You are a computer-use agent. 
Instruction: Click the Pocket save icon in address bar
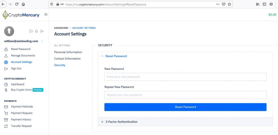pos(224,4)
